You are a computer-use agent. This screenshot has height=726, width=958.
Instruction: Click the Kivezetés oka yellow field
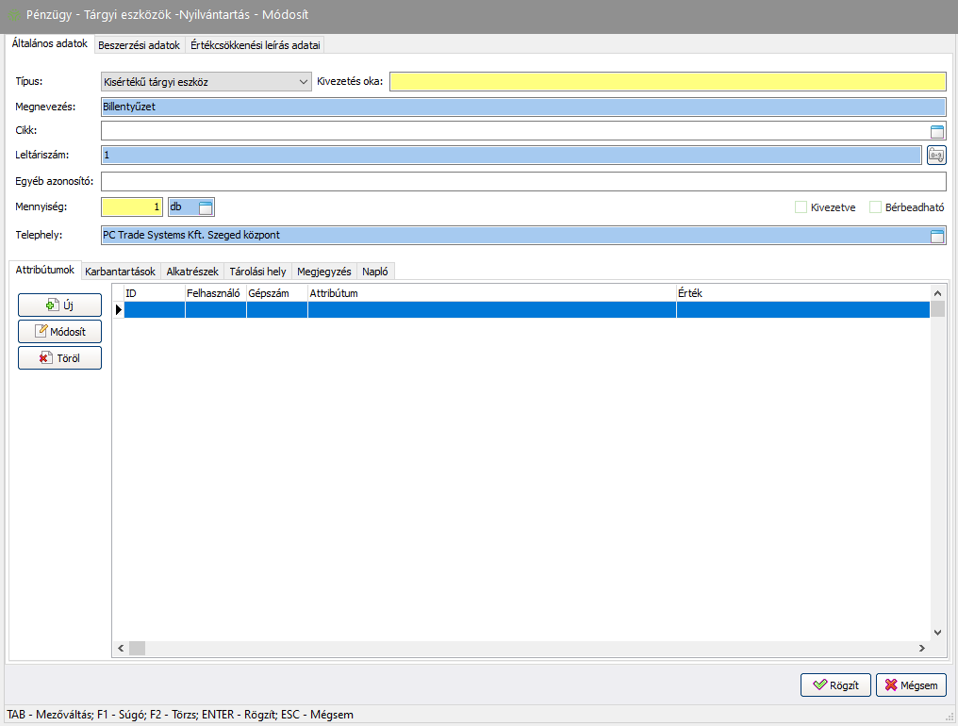[667, 82]
